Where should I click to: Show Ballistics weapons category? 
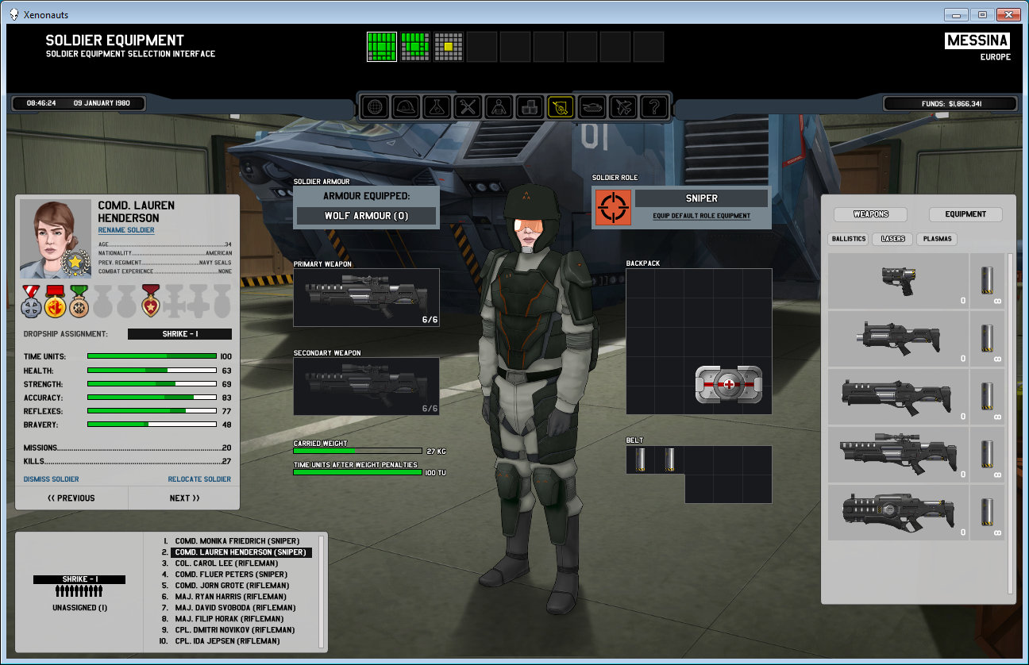click(848, 239)
